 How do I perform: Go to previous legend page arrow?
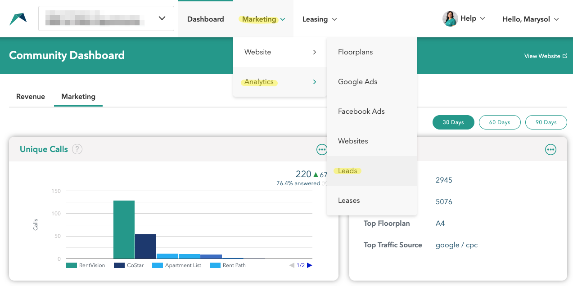point(292,265)
